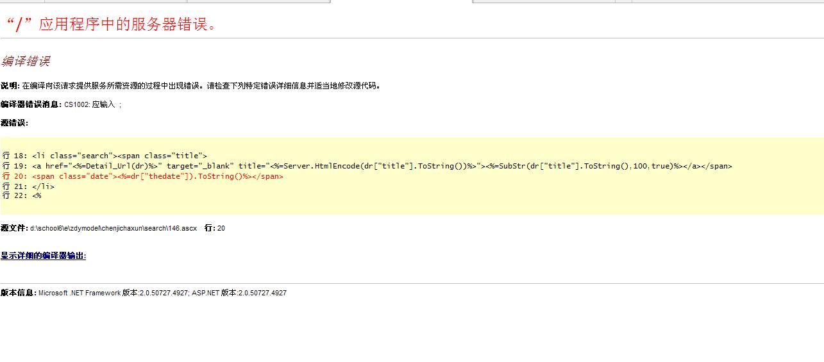Click the 源文件 path ending in 146.ascx
The image size is (824, 362).
(114, 228)
